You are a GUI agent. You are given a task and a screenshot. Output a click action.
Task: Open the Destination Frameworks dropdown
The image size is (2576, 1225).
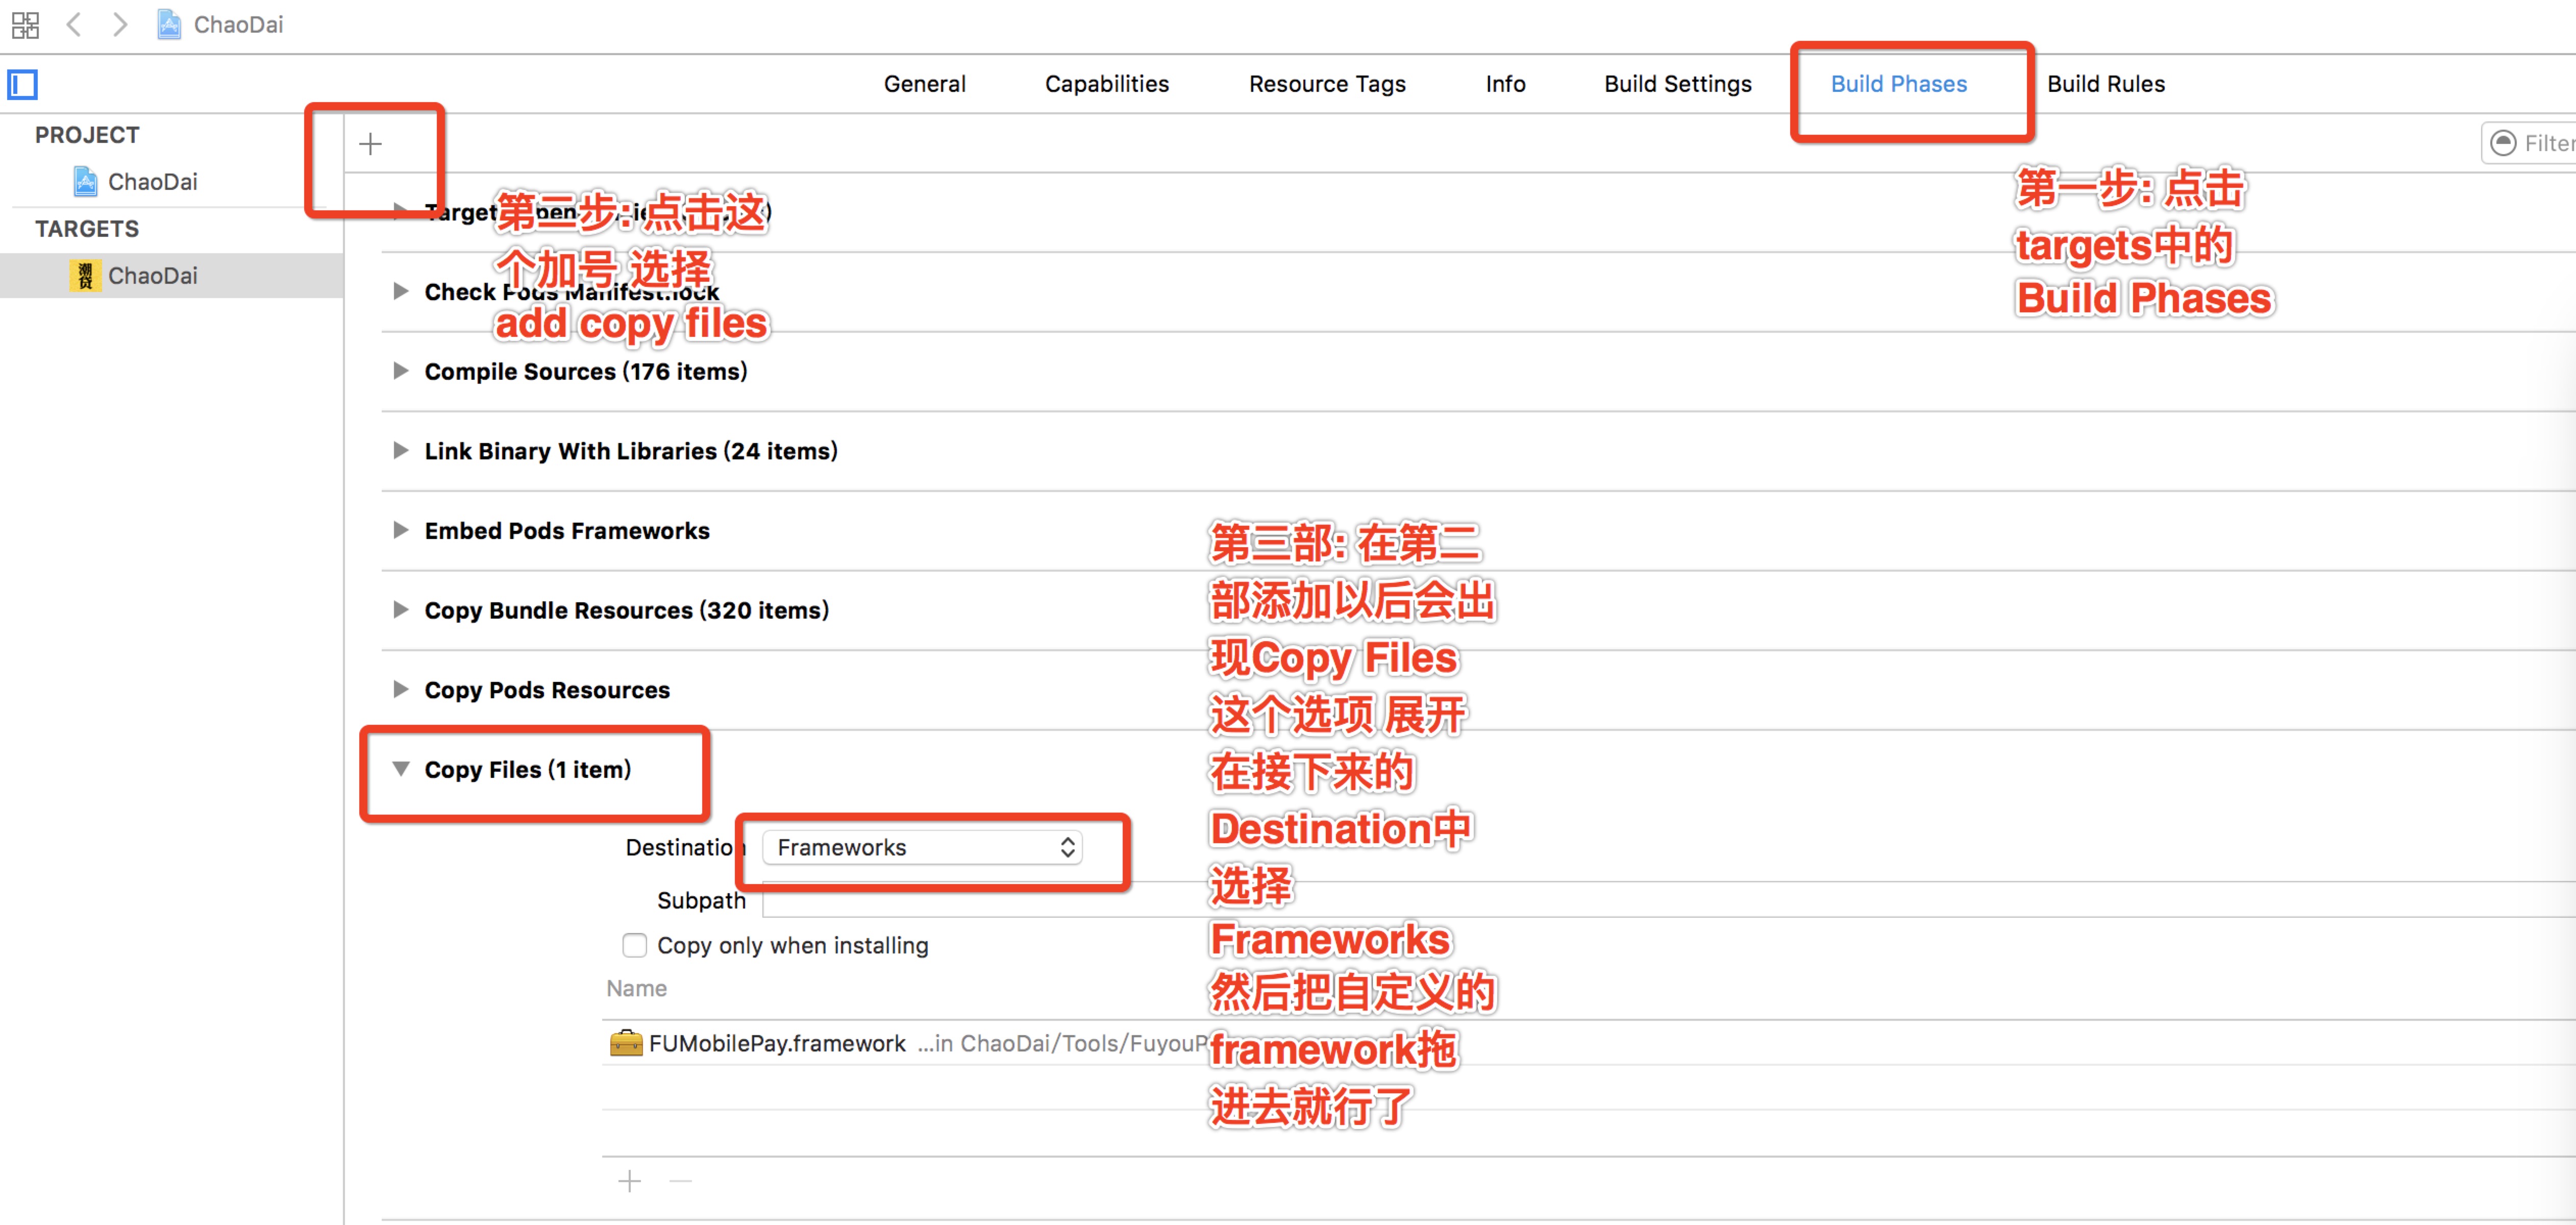pos(922,847)
